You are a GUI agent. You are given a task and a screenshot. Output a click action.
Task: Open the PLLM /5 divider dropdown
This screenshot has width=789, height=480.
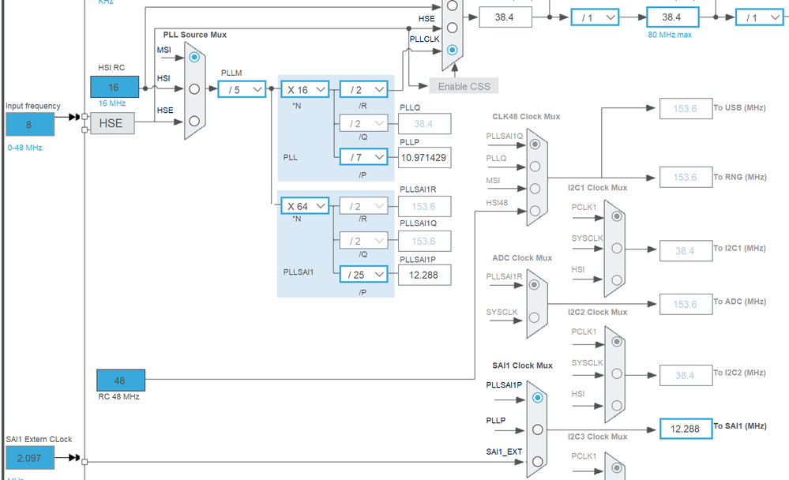click(x=242, y=89)
